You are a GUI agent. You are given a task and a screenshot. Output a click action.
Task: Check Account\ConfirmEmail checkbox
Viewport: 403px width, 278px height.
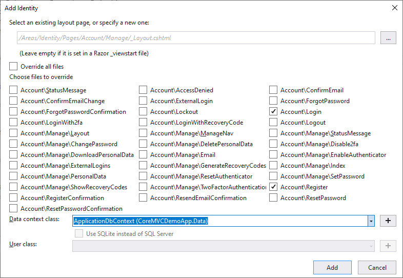[x=273, y=90]
